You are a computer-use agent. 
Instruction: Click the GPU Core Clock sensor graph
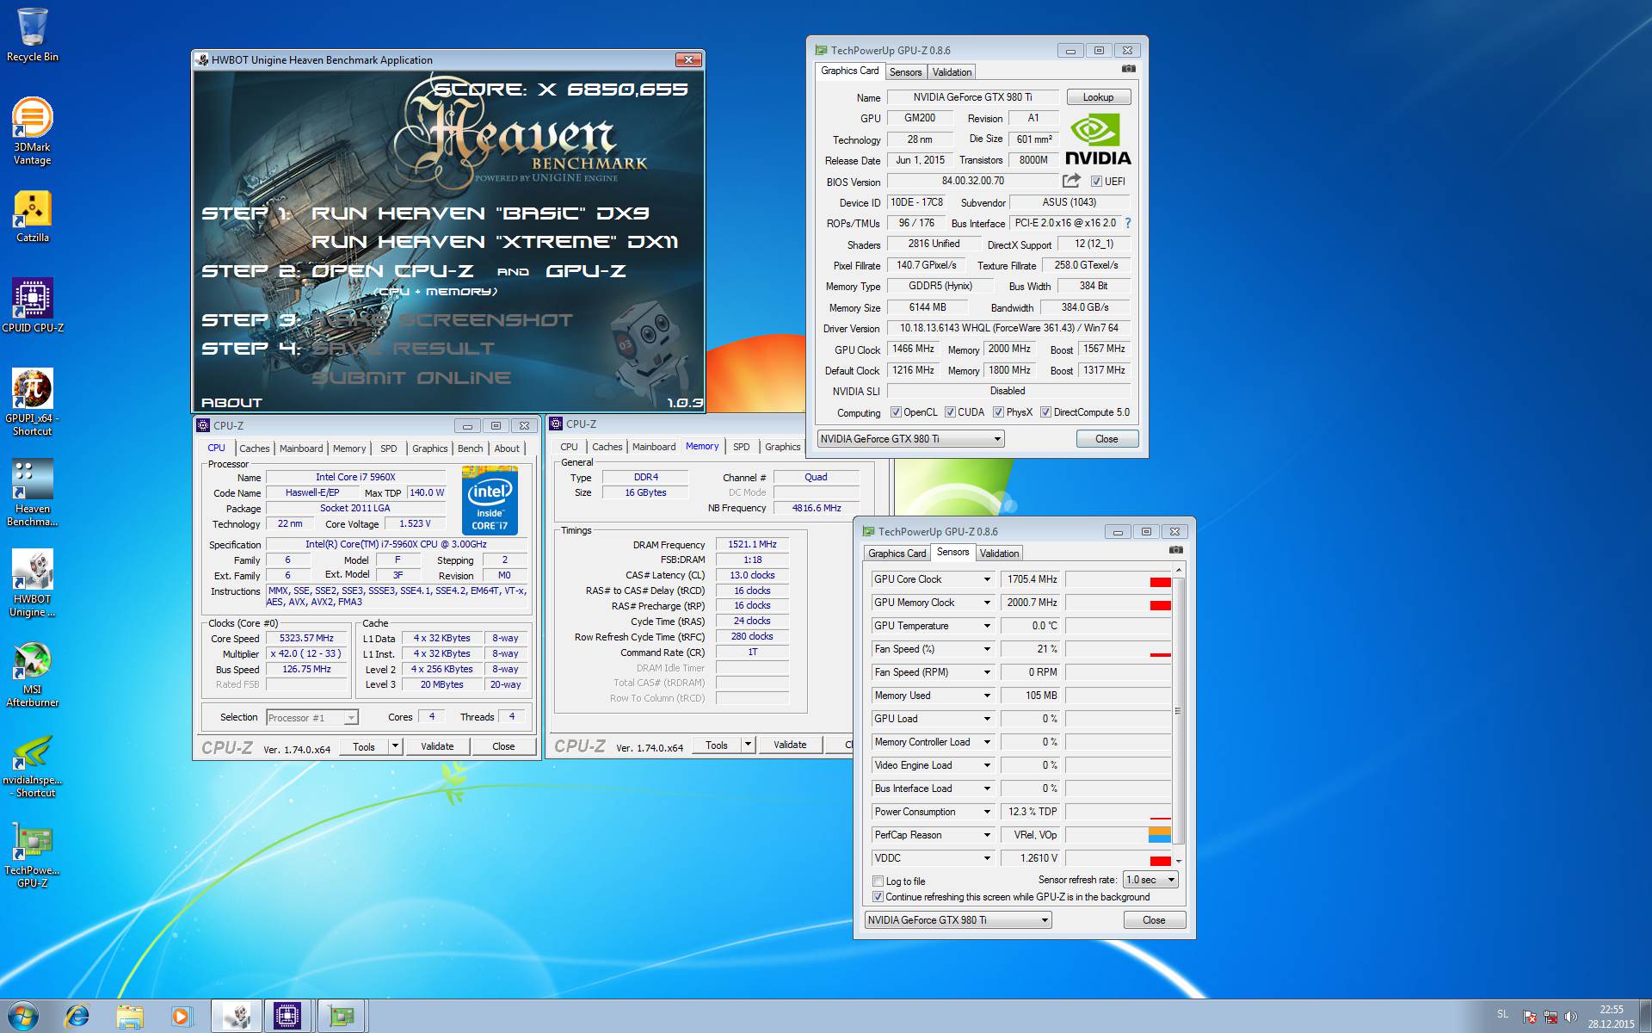[1118, 579]
